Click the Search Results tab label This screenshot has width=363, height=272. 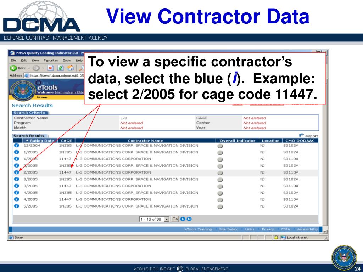[29, 136]
